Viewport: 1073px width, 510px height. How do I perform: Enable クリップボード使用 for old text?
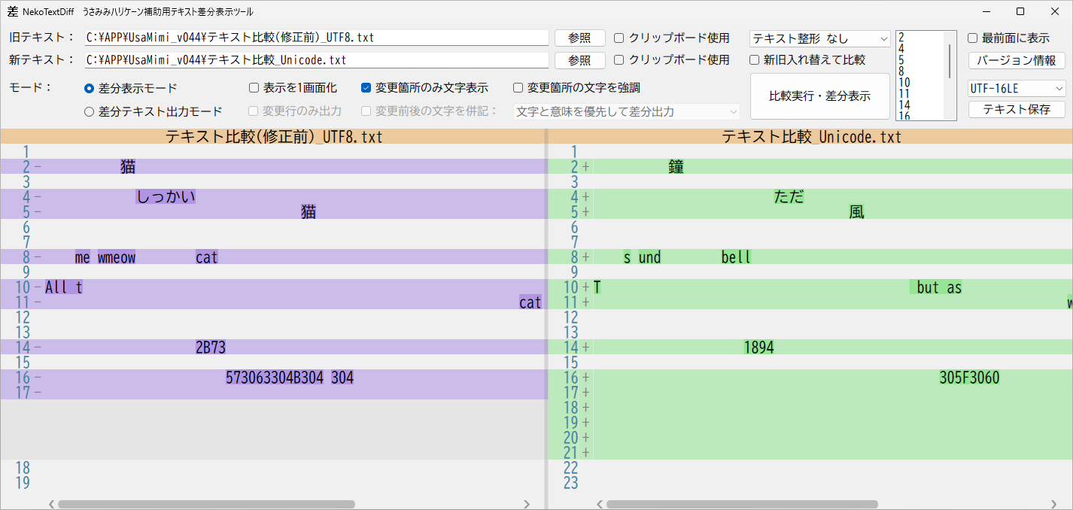[619, 38]
